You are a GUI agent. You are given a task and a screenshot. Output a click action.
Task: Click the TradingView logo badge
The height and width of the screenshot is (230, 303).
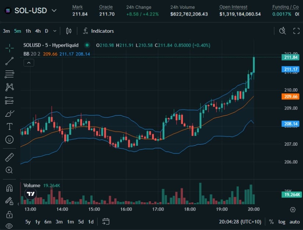(x=31, y=194)
